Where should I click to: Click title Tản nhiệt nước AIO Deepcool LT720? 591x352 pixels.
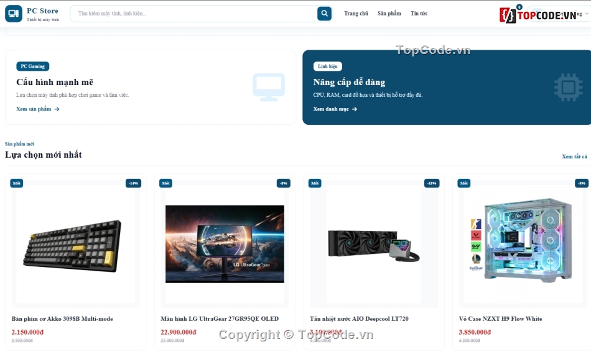coord(359,319)
